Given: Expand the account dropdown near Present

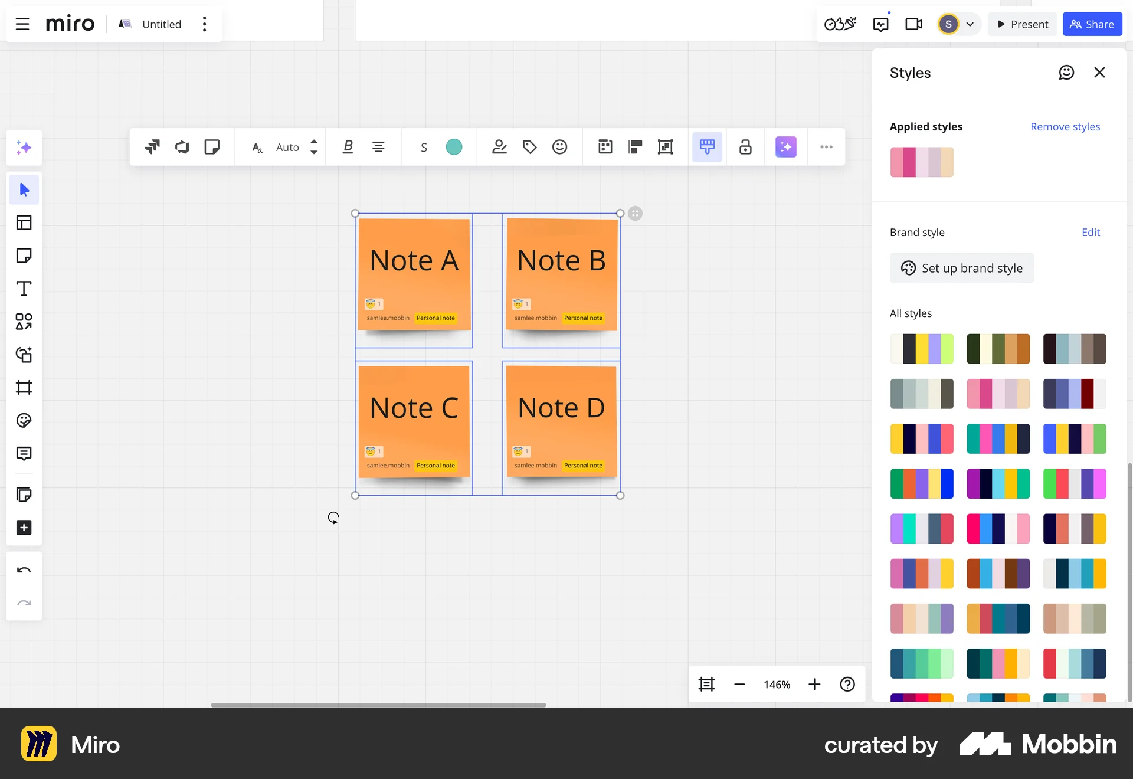Looking at the screenshot, I should [x=971, y=24].
